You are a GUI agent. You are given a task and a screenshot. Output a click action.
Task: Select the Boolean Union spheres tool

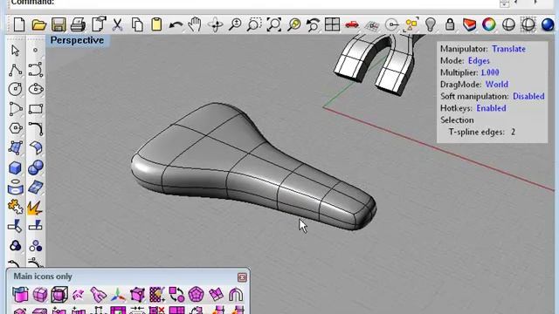pos(36,167)
